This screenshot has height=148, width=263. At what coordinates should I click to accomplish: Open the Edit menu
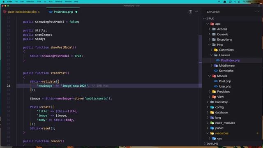(x=22, y=2)
